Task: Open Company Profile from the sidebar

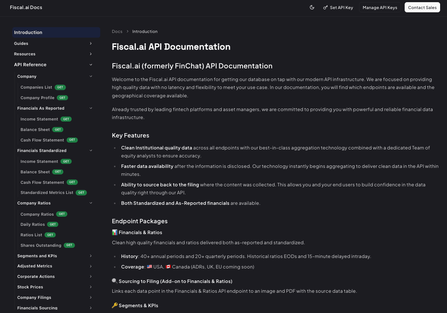Action: [x=37, y=98]
